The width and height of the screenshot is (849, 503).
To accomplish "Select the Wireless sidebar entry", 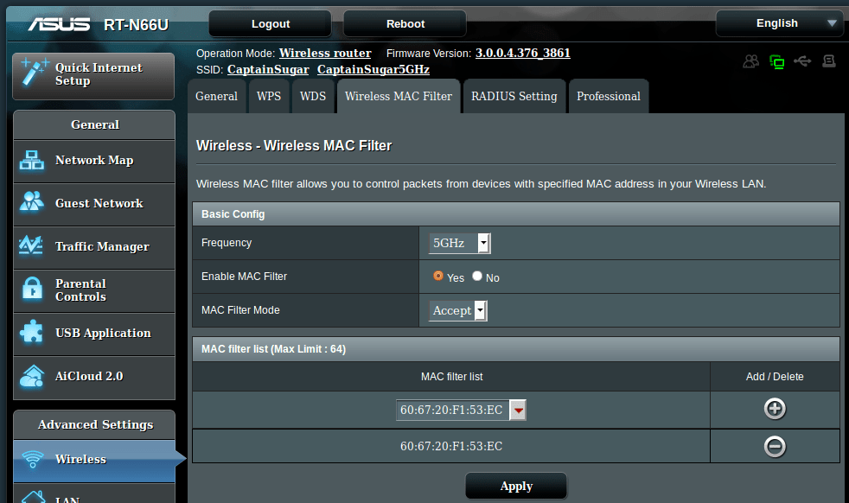I will [x=80, y=459].
